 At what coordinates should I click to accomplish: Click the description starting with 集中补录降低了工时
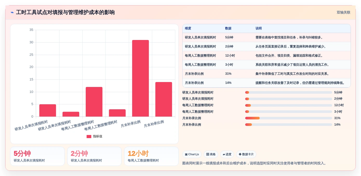point(293,74)
